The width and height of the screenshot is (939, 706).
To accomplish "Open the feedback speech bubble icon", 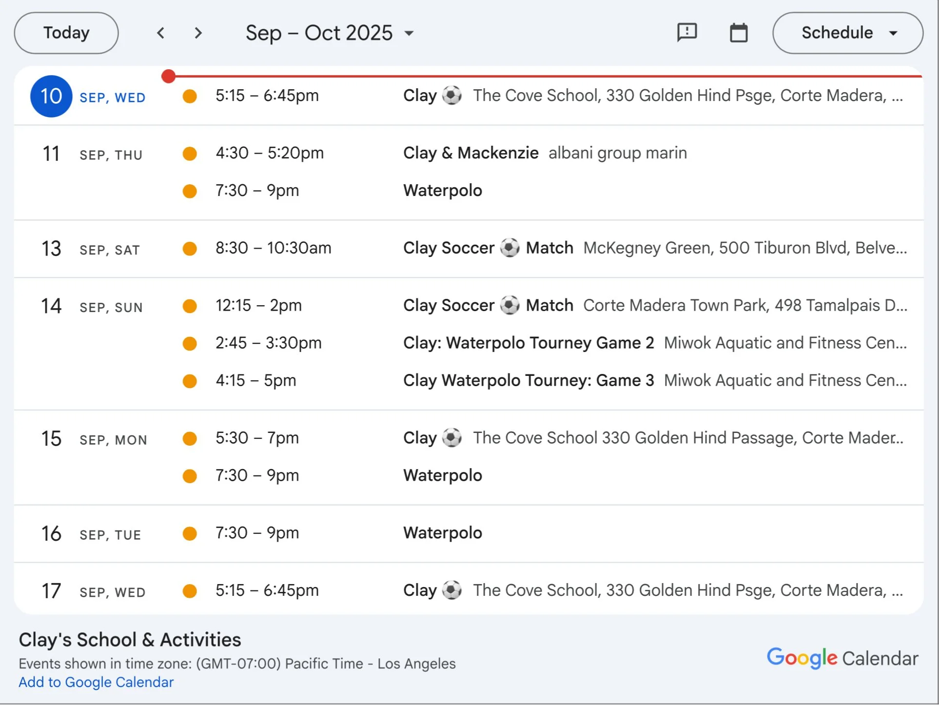I will click(687, 33).
